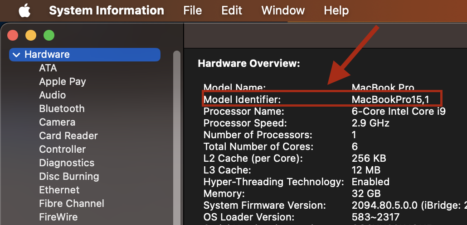Select Apple Pay in the sidebar

63,82
